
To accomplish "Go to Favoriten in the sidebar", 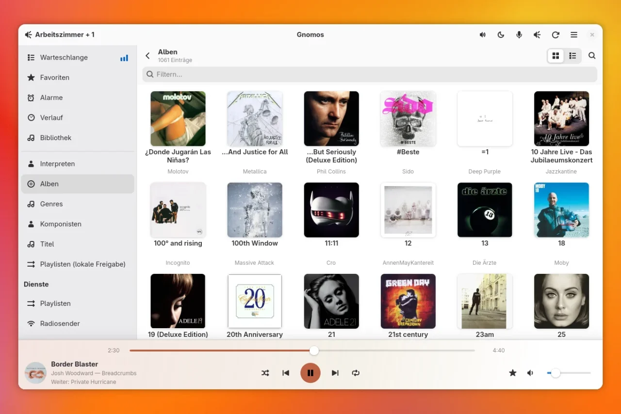I will (78, 78).
